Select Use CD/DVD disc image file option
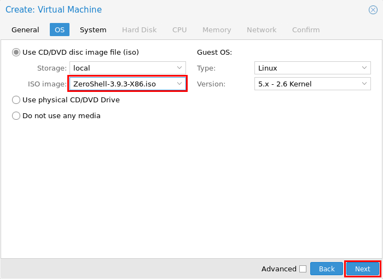This screenshot has width=383, height=279. click(x=16, y=53)
